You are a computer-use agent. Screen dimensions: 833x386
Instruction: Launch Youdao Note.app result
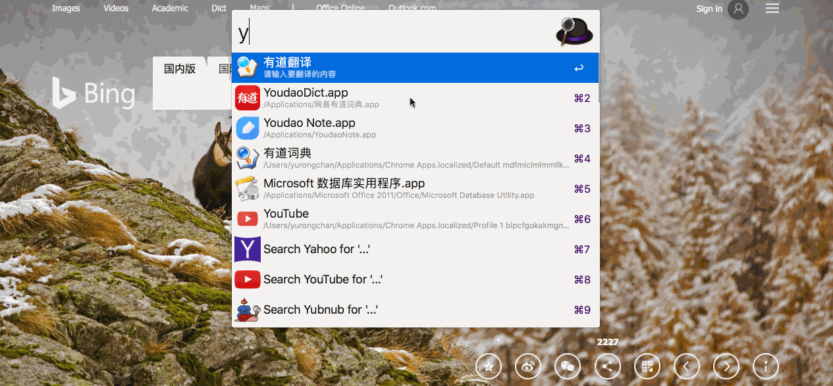pyautogui.click(x=416, y=128)
